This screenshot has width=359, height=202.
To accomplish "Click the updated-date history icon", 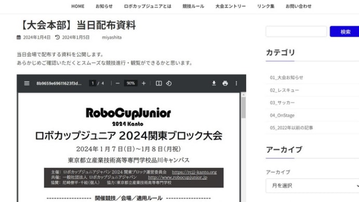I will pos(57,37).
